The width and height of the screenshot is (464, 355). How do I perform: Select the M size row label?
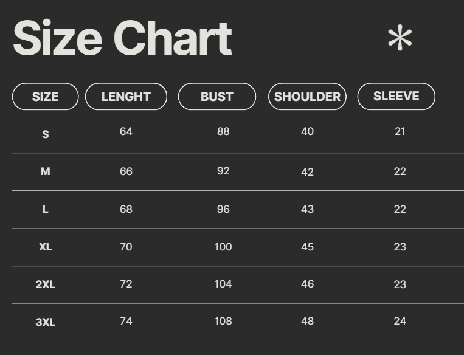coord(46,172)
